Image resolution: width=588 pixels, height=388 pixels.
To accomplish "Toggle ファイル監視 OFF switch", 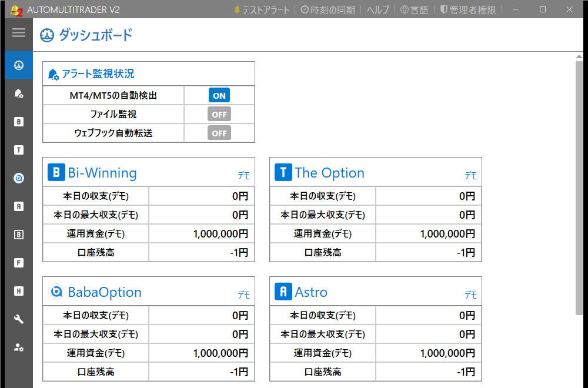I will 219,114.
